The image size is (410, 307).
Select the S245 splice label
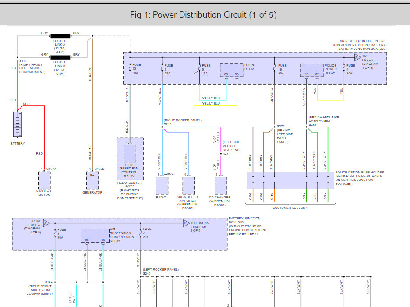pos(147,274)
